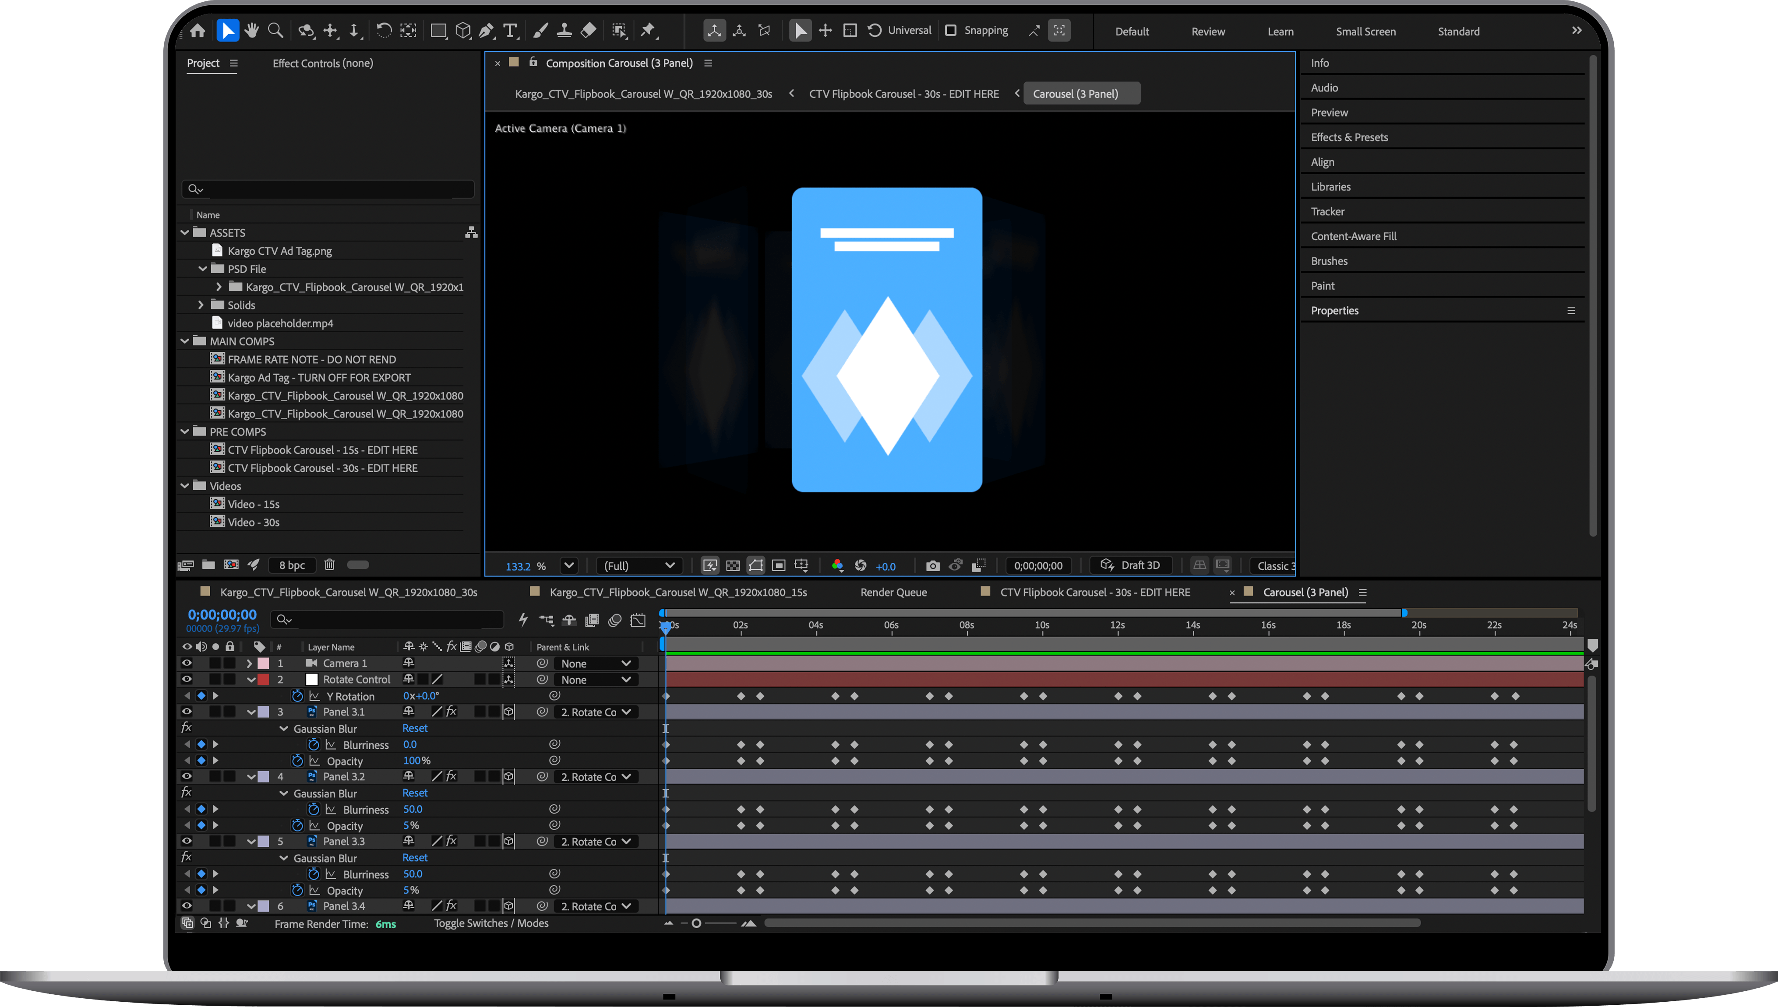Hide the Panel 3.3 layer
The height and width of the screenshot is (1007, 1778).
click(x=187, y=841)
